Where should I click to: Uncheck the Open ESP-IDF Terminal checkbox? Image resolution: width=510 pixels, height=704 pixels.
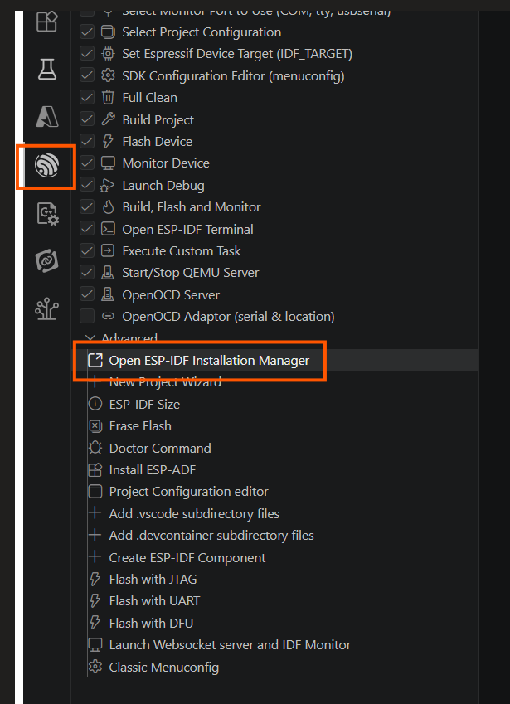pos(87,229)
